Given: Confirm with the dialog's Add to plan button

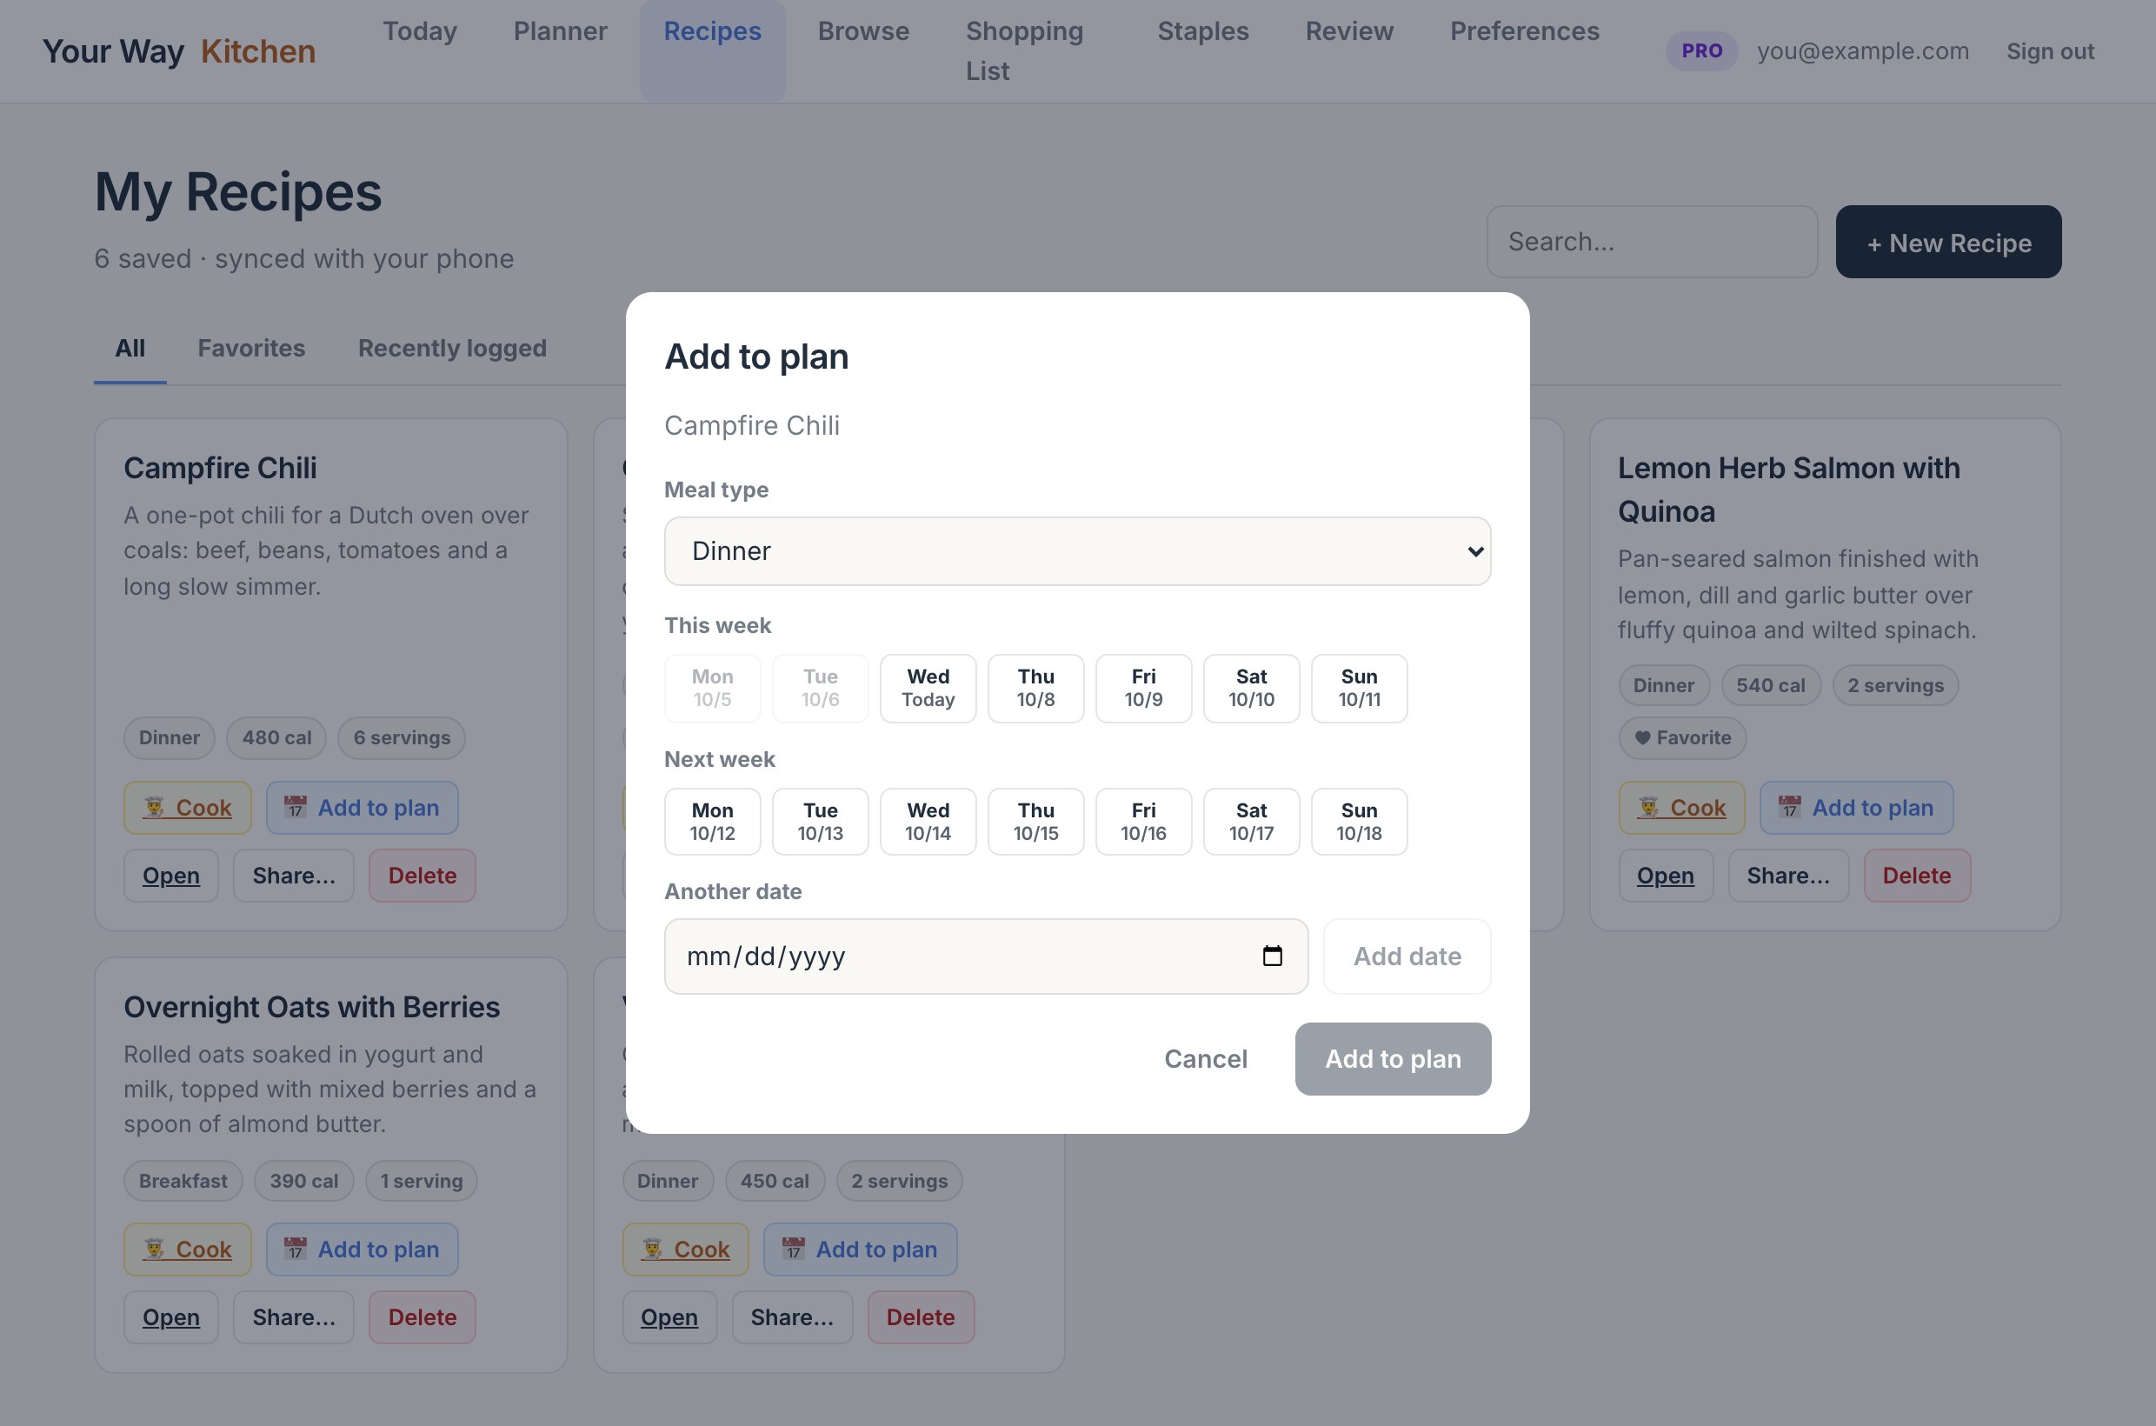Looking at the screenshot, I should [1392, 1058].
